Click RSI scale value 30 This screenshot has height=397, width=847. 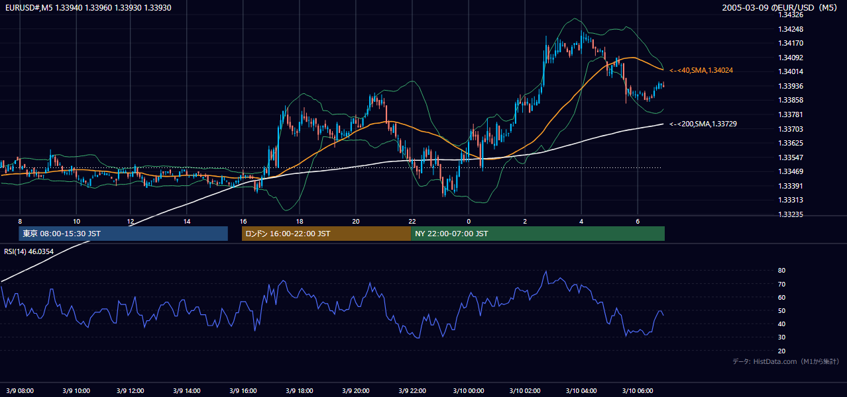coord(781,337)
